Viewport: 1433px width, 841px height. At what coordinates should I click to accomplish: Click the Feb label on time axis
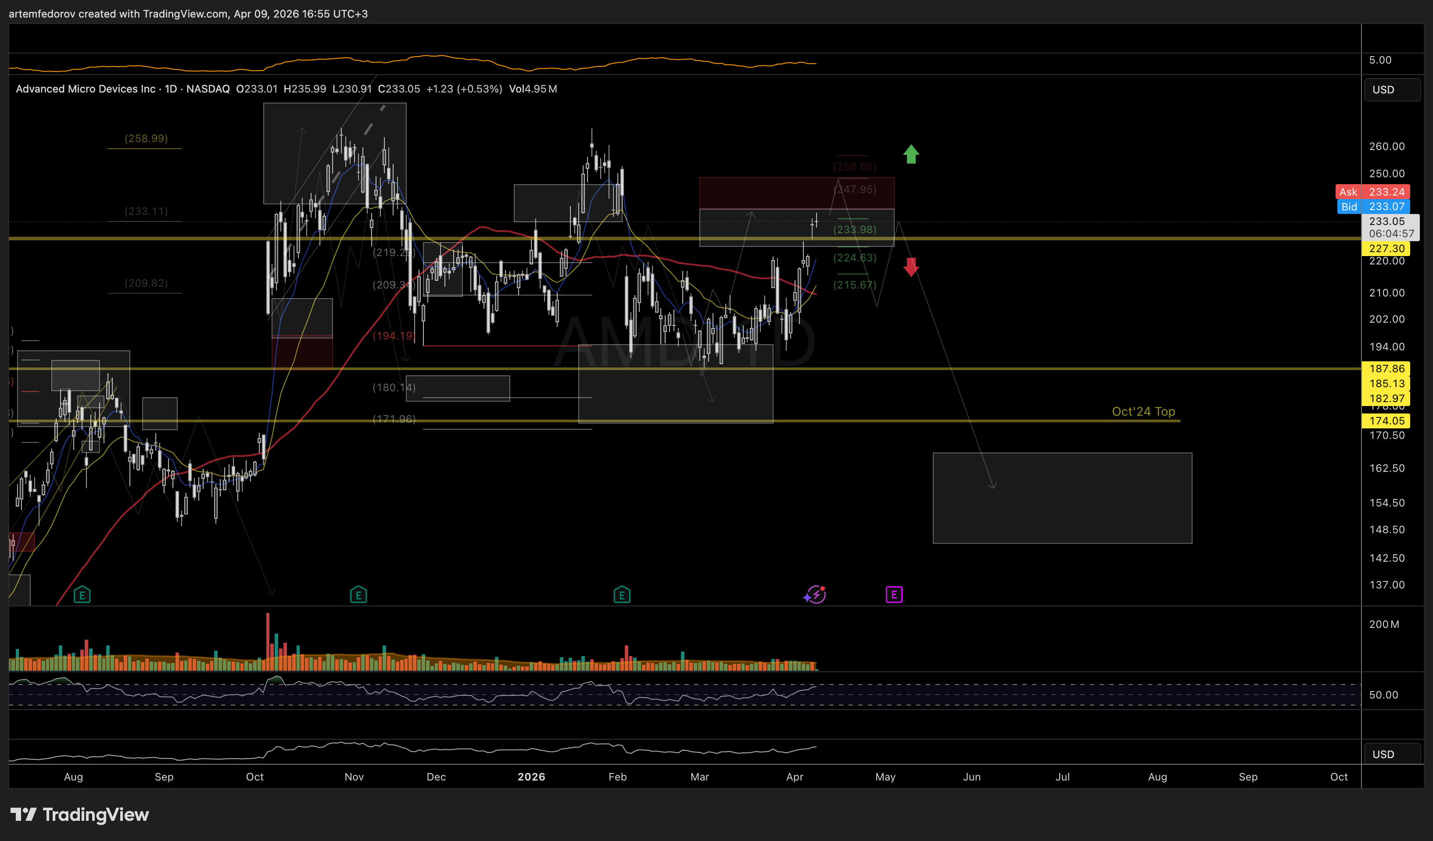point(617,777)
